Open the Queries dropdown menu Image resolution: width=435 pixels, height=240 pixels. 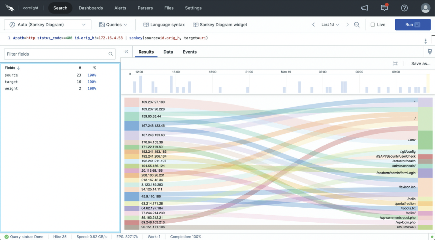pos(113,25)
